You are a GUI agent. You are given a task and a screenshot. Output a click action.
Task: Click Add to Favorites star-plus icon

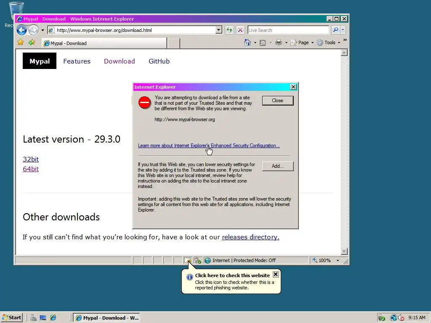[32, 42]
